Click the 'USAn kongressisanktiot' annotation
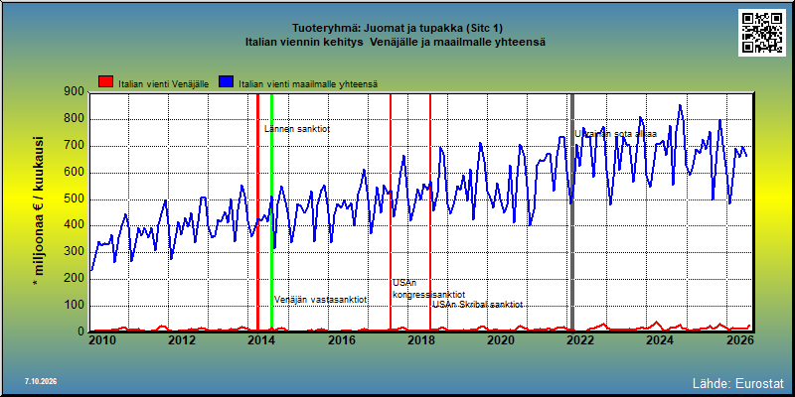 coord(428,289)
